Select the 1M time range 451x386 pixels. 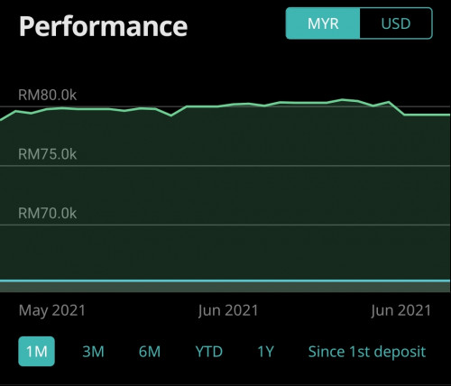(37, 352)
